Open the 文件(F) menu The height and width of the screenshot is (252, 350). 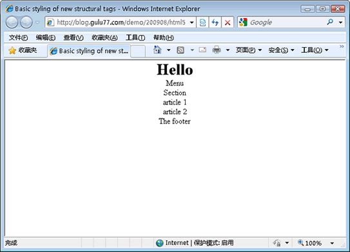click(x=18, y=37)
